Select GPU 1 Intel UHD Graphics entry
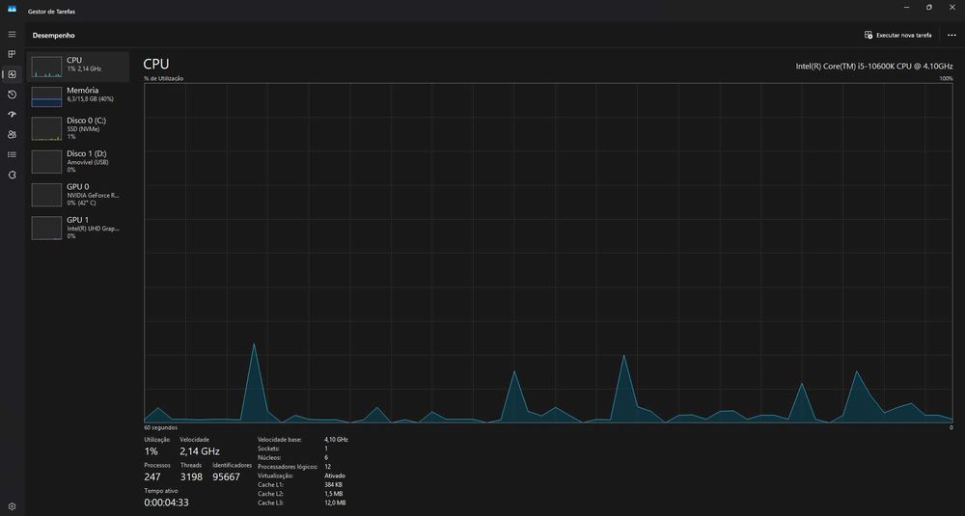Image resolution: width=965 pixels, height=516 pixels. (x=77, y=228)
